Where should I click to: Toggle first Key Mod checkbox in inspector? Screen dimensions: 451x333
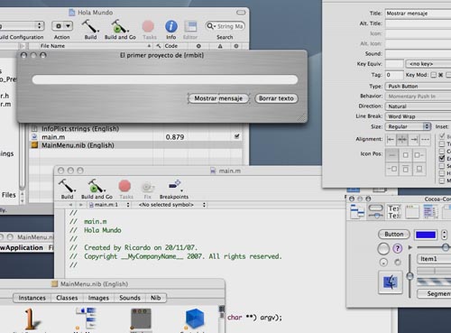(x=433, y=75)
